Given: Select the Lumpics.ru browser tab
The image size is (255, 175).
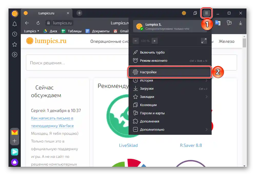Looking at the screenshot, I should click(46, 13).
